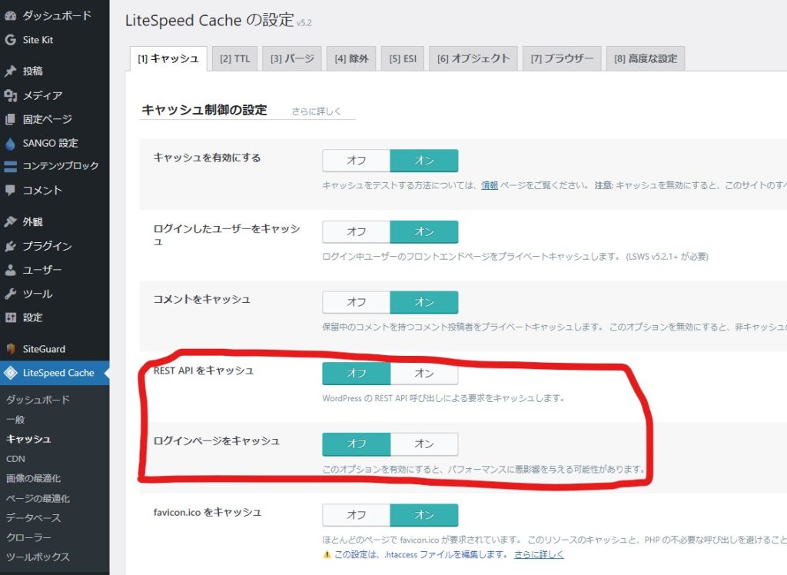The width and height of the screenshot is (787, 575).
Task: Click the Posts pushpin icon
Action: pos(10,71)
